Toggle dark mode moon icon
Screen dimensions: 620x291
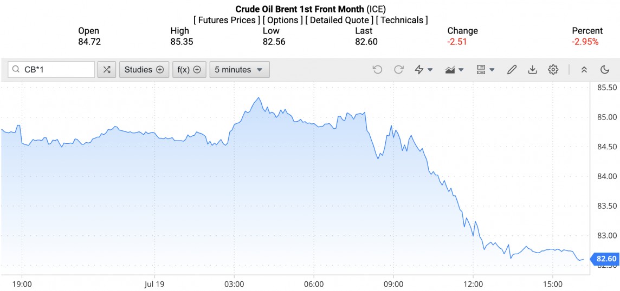(x=605, y=70)
